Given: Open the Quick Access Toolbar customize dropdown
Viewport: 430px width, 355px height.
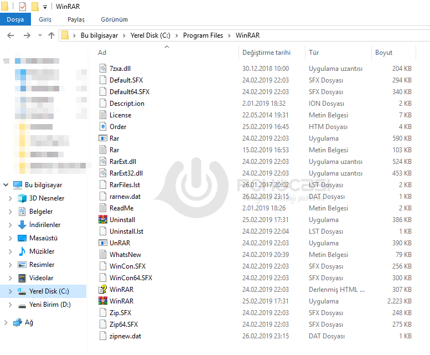Looking at the screenshot, I should pos(45,7).
